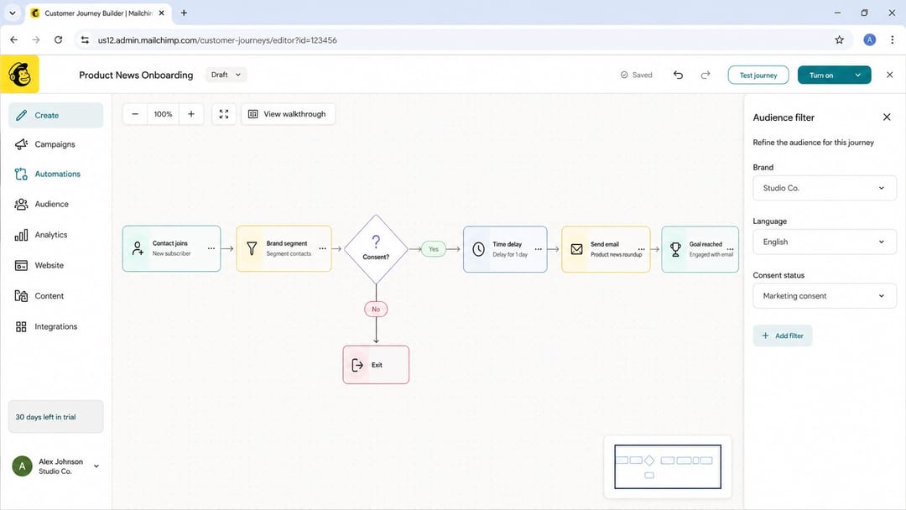
Task: Zoom out the canvas with minus
Action: 135,114
